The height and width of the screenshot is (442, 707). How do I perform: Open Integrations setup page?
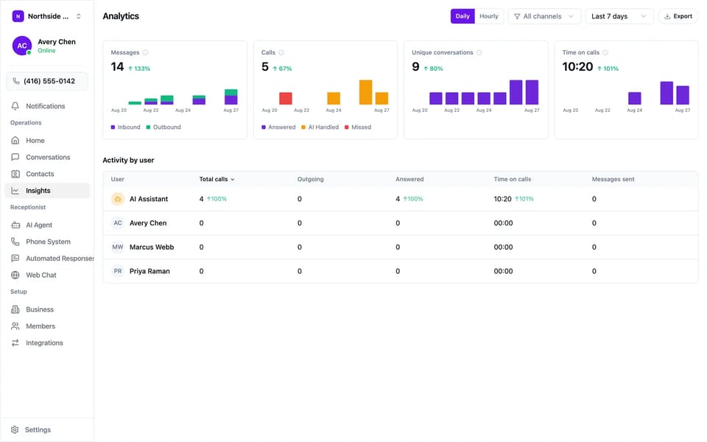47,343
